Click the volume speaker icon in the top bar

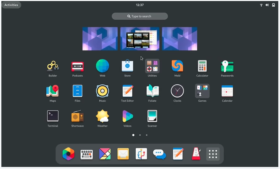point(267,5)
